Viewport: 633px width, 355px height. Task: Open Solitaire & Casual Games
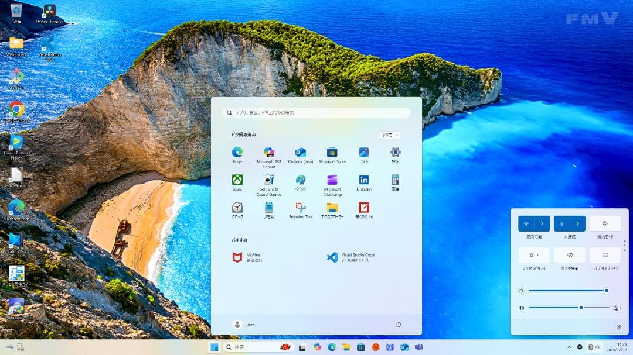coord(268,182)
